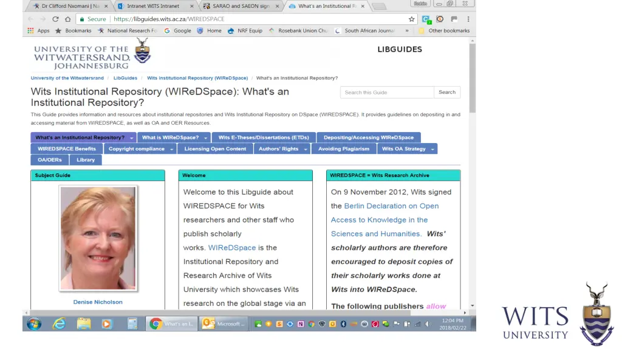The height and width of the screenshot is (349, 622).
Task: Open Avoiding Plagiarism tab
Action: [x=344, y=149]
